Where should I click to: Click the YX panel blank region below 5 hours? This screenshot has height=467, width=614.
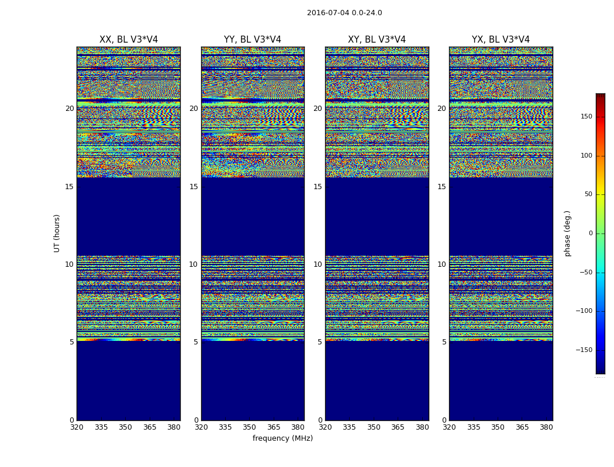(x=501, y=379)
